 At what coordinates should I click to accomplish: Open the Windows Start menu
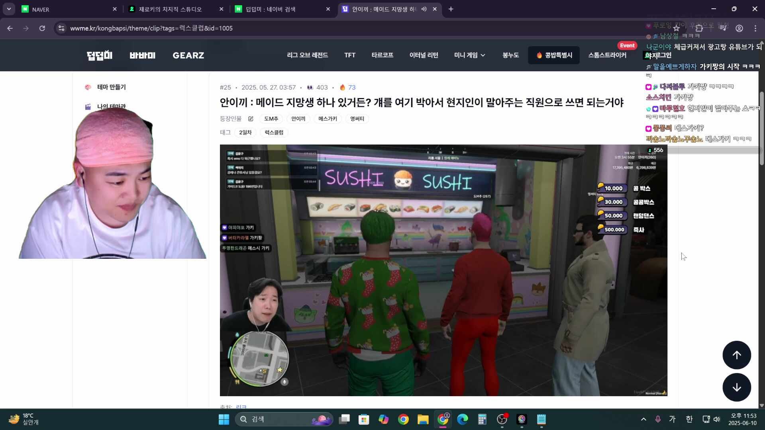tap(224, 419)
